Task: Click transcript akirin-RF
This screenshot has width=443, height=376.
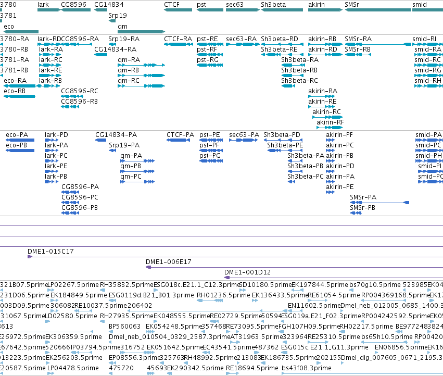Action: pos(330,128)
